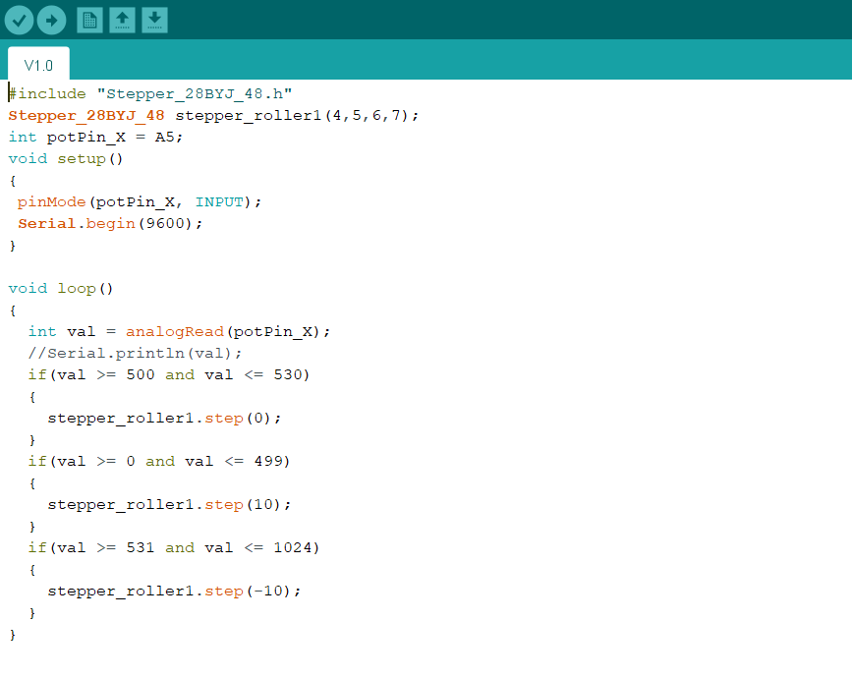Open a sketch using the upward arrow icon
The width and height of the screenshot is (852, 677).
(x=122, y=19)
